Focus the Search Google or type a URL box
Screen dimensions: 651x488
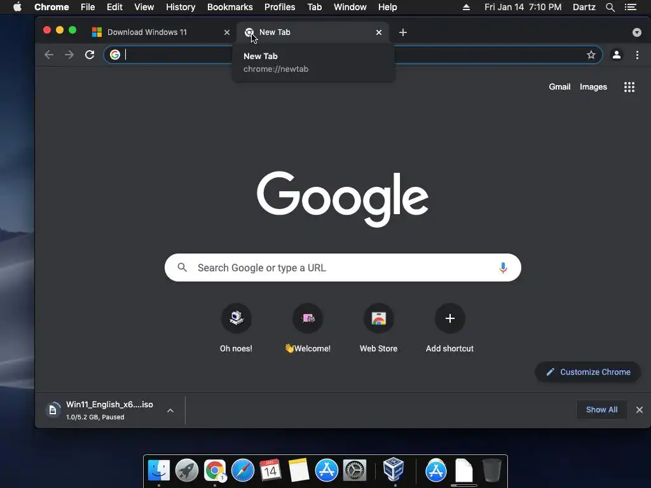click(x=343, y=268)
